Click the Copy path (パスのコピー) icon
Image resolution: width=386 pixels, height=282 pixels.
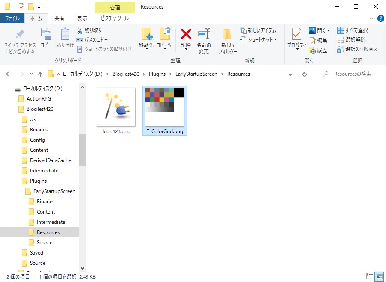click(x=79, y=40)
